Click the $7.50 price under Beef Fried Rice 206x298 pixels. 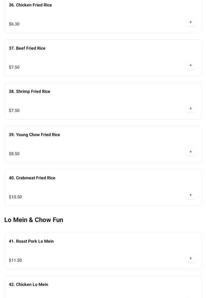click(x=14, y=67)
